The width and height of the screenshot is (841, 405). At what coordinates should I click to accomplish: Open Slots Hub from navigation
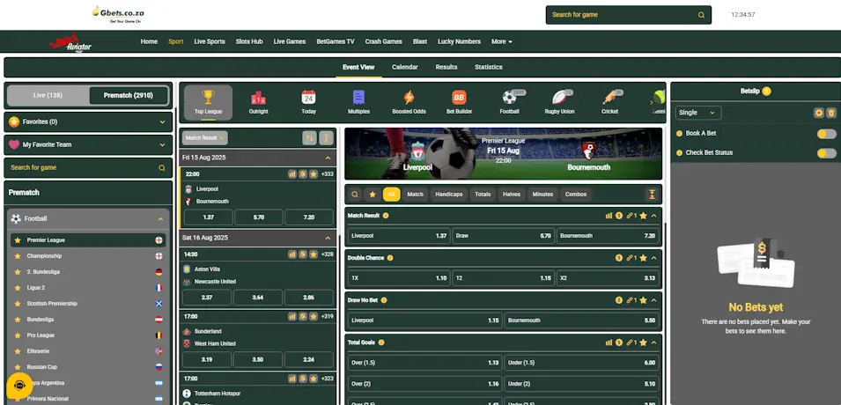[x=249, y=42]
